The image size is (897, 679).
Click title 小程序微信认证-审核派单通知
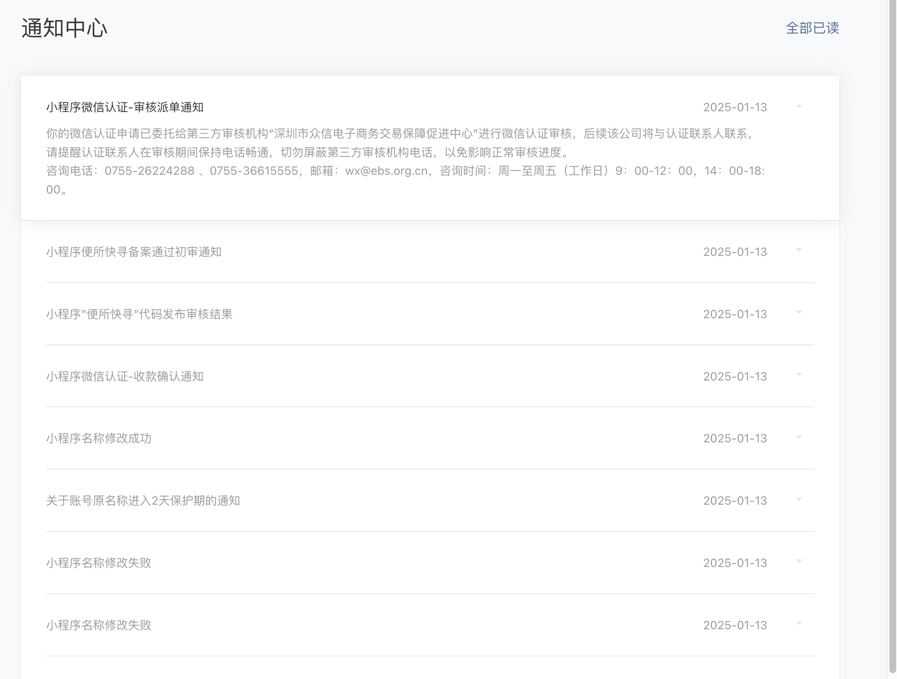coord(125,107)
